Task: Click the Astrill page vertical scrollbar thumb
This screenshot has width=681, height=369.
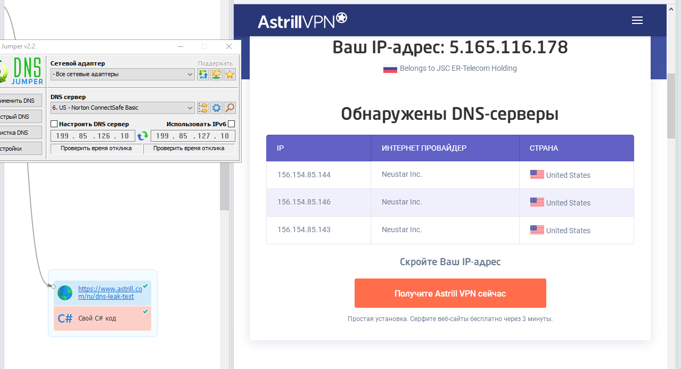Action: [x=671, y=105]
